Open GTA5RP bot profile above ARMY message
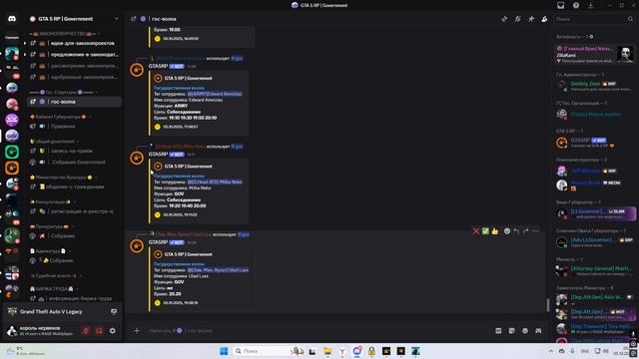Screen dimensions: 639x359 pyautogui.click(x=158, y=66)
